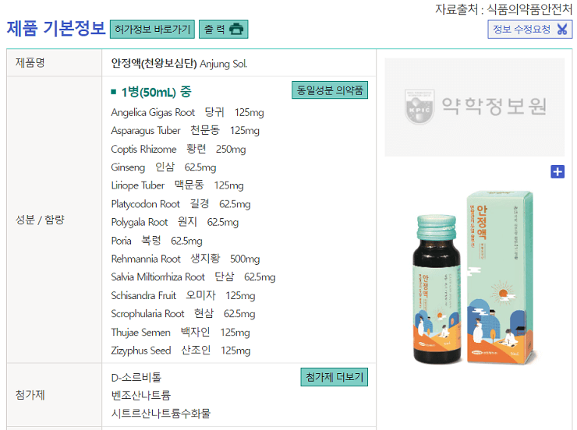Select the D-소르비톨 additive
This screenshot has width=577, height=430.
(x=136, y=377)
